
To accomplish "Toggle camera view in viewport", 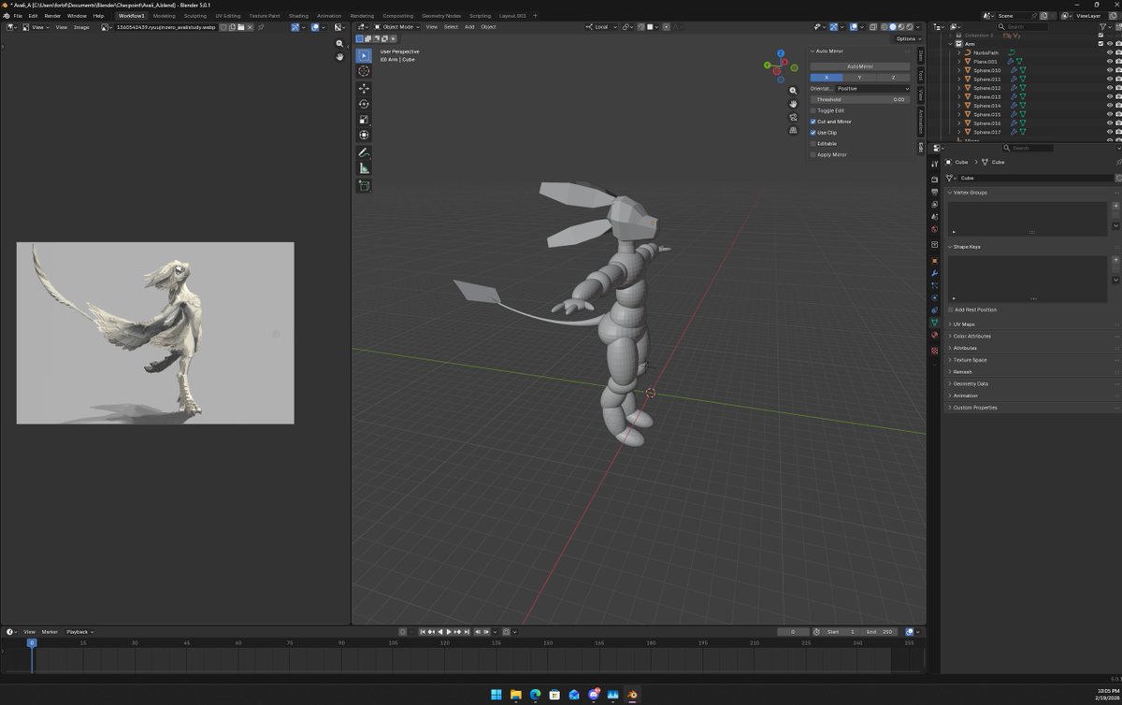I will [793, 117].
